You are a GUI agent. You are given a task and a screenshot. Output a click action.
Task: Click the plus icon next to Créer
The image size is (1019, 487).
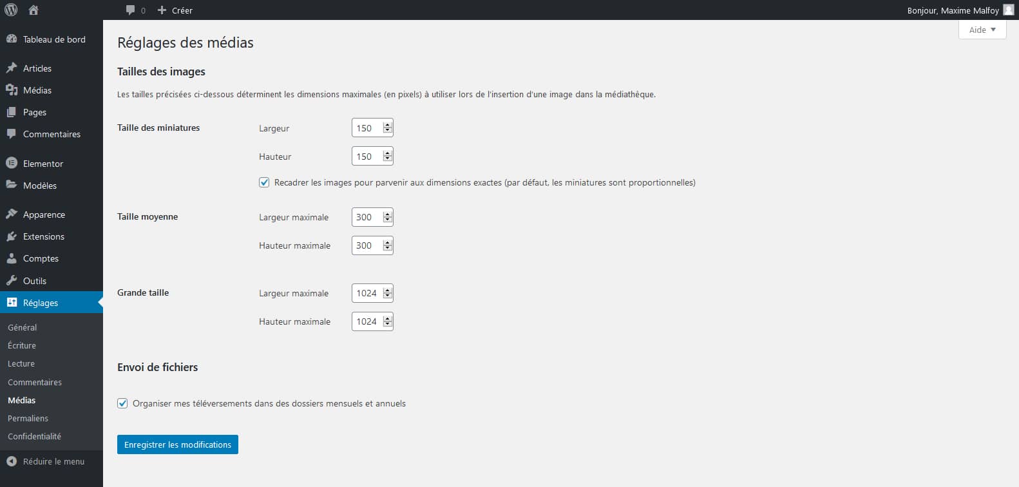pos(162,10)
